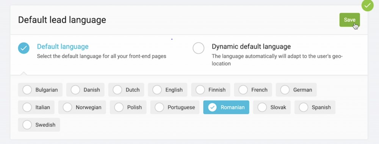This screenshot has height=144, width=379.
Task: Select Swedish as the default language
Action: pyautogui.click(x=39, y=125)
